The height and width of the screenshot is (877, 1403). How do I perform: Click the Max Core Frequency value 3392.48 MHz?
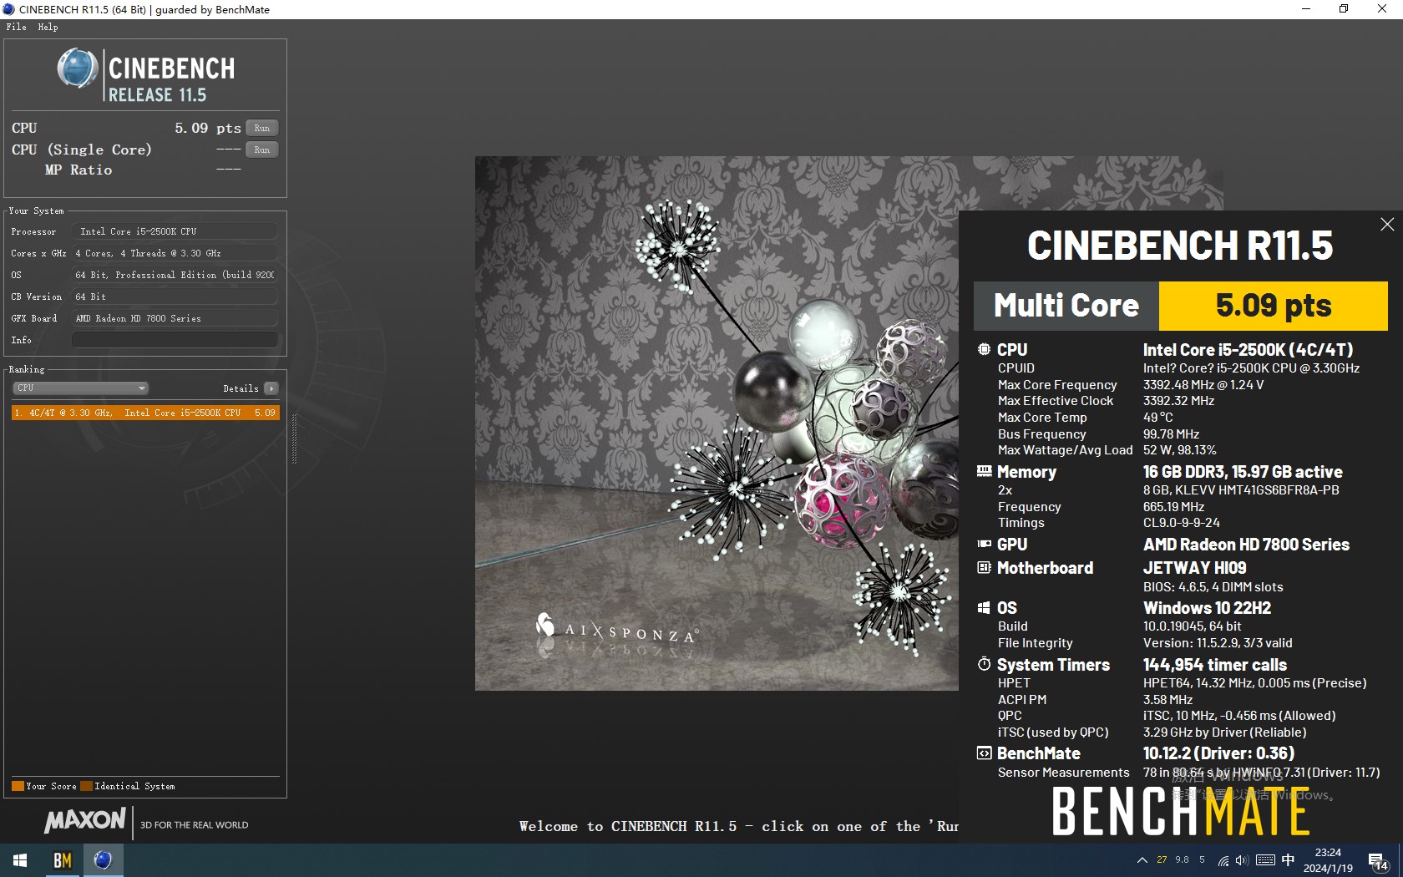1203,385
